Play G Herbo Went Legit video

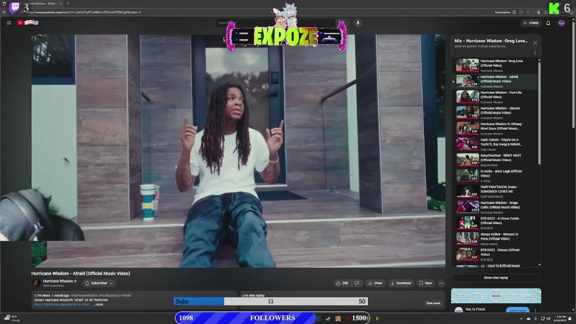[495, 176]
